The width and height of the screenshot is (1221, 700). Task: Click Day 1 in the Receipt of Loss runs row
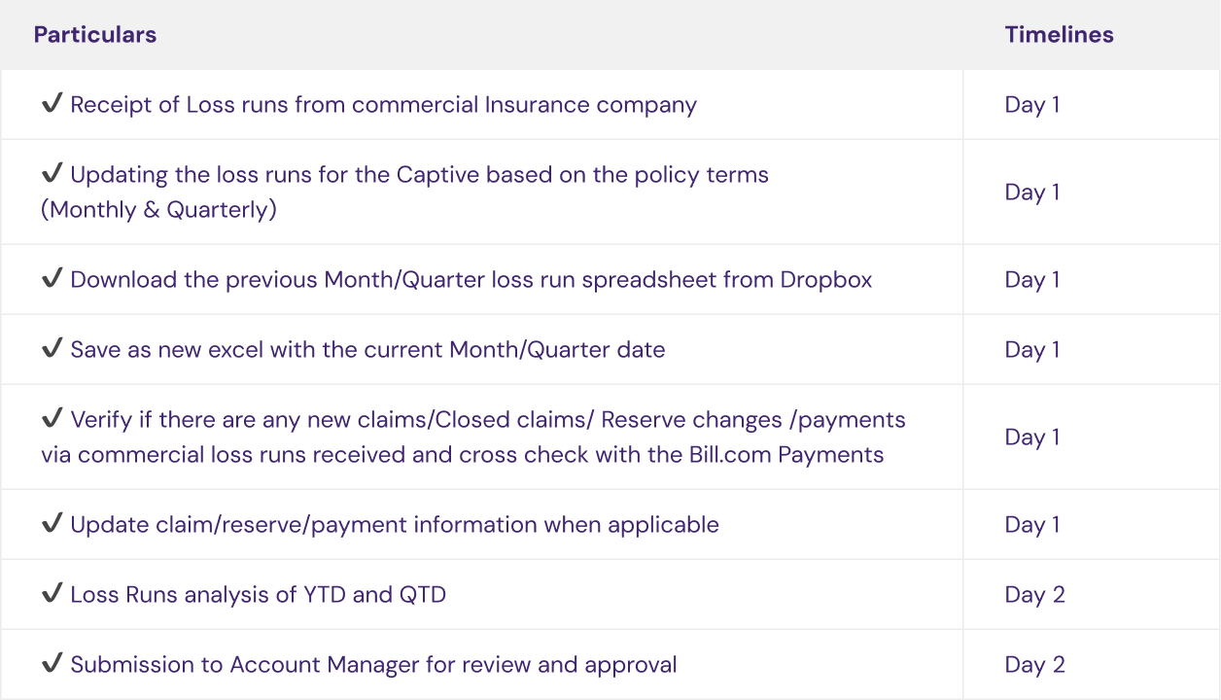click(1031, 105)
